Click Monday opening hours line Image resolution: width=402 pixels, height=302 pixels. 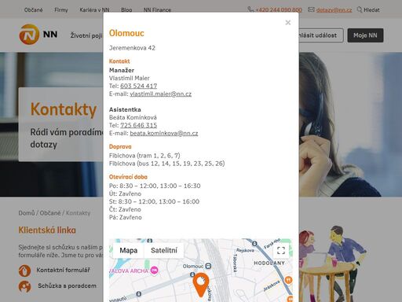[155, 186]
